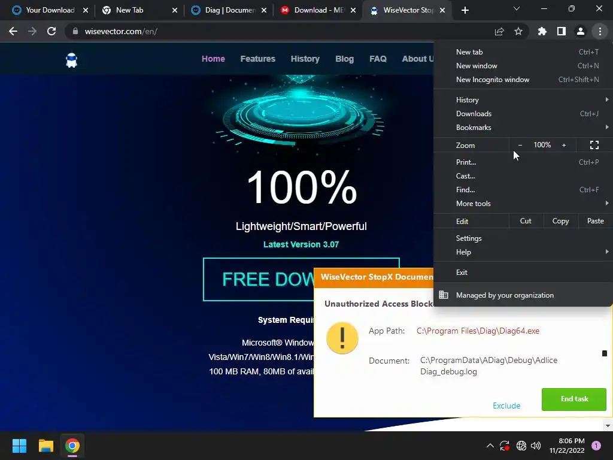The image size is (613, 460).
Task: Open Downloads from Chrome menu
Action: [523, 113]
